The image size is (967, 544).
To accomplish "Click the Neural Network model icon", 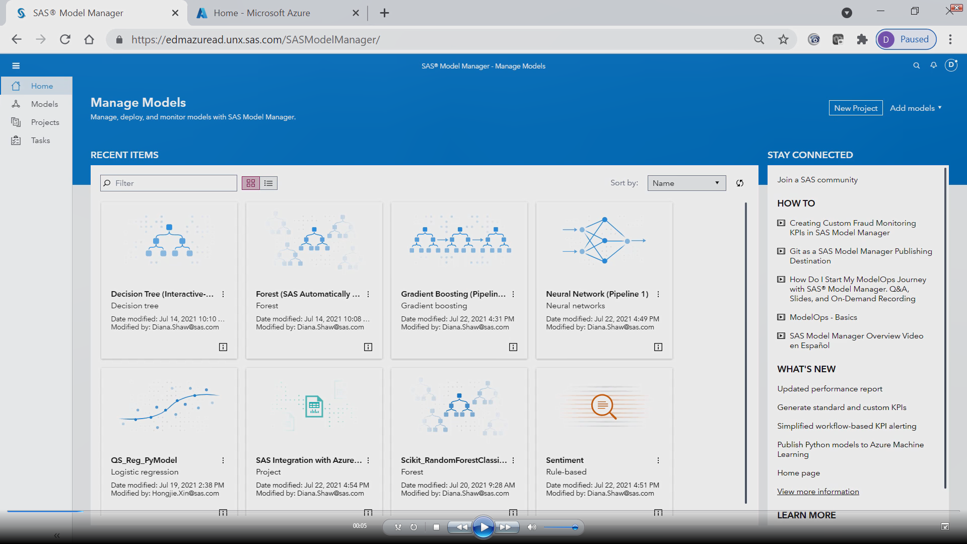I will tap(604, 242).
